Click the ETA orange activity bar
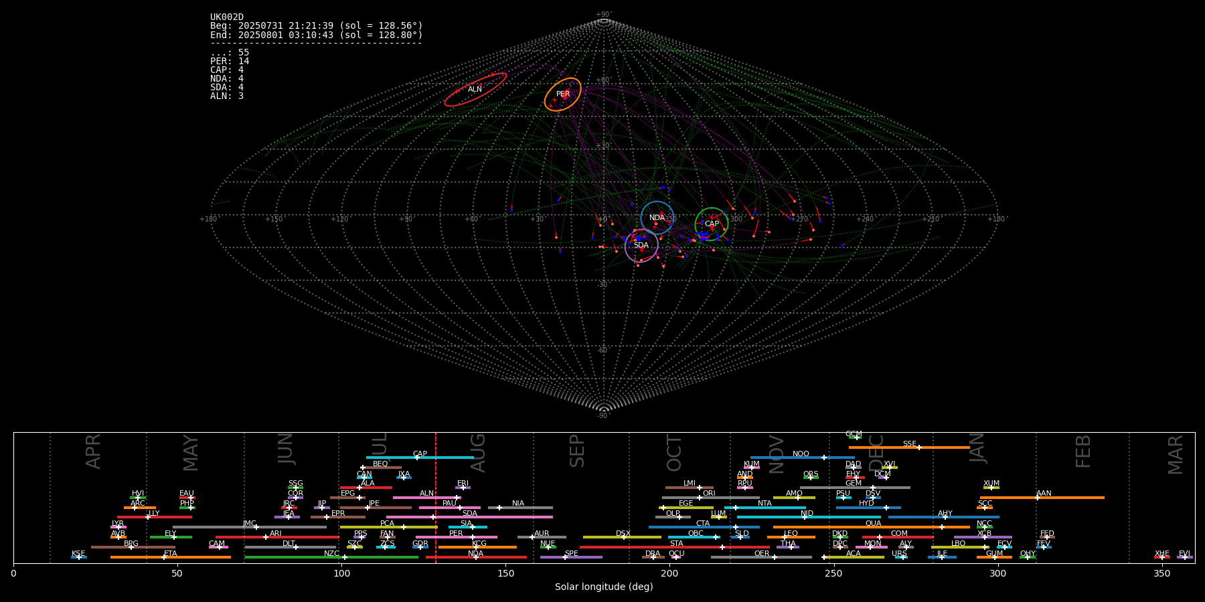This screenshot has width=1205, height=602. tap(171, 557)
